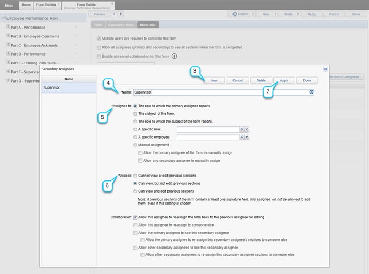Open the specific role dropdown arrow

(x=247, y=129)
